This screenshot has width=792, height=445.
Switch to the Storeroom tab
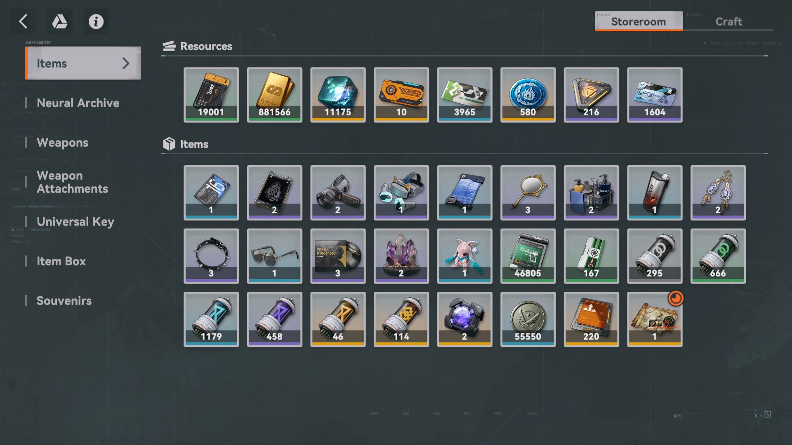pos(639,21)
